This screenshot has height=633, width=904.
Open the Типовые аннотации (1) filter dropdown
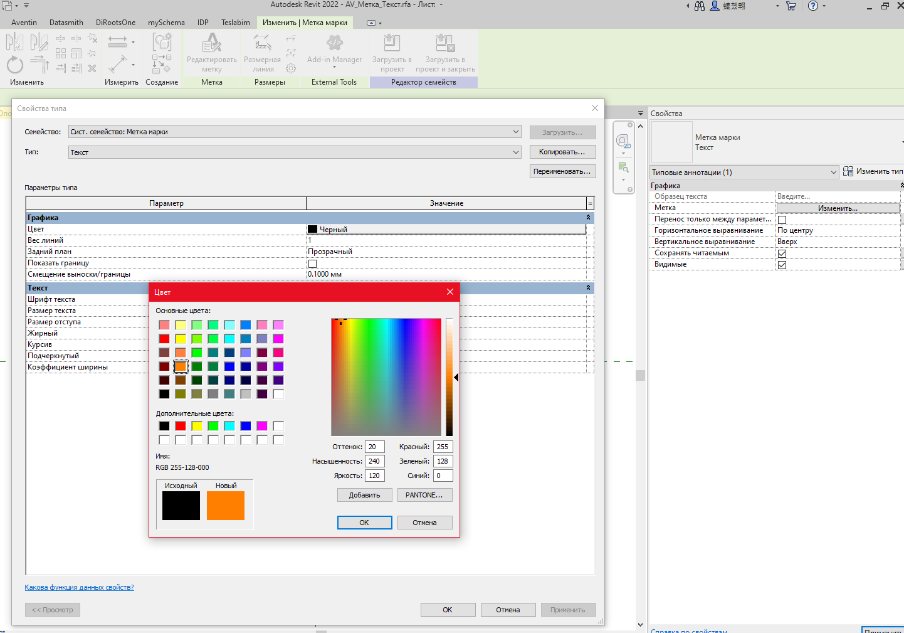tap(744, 172)
